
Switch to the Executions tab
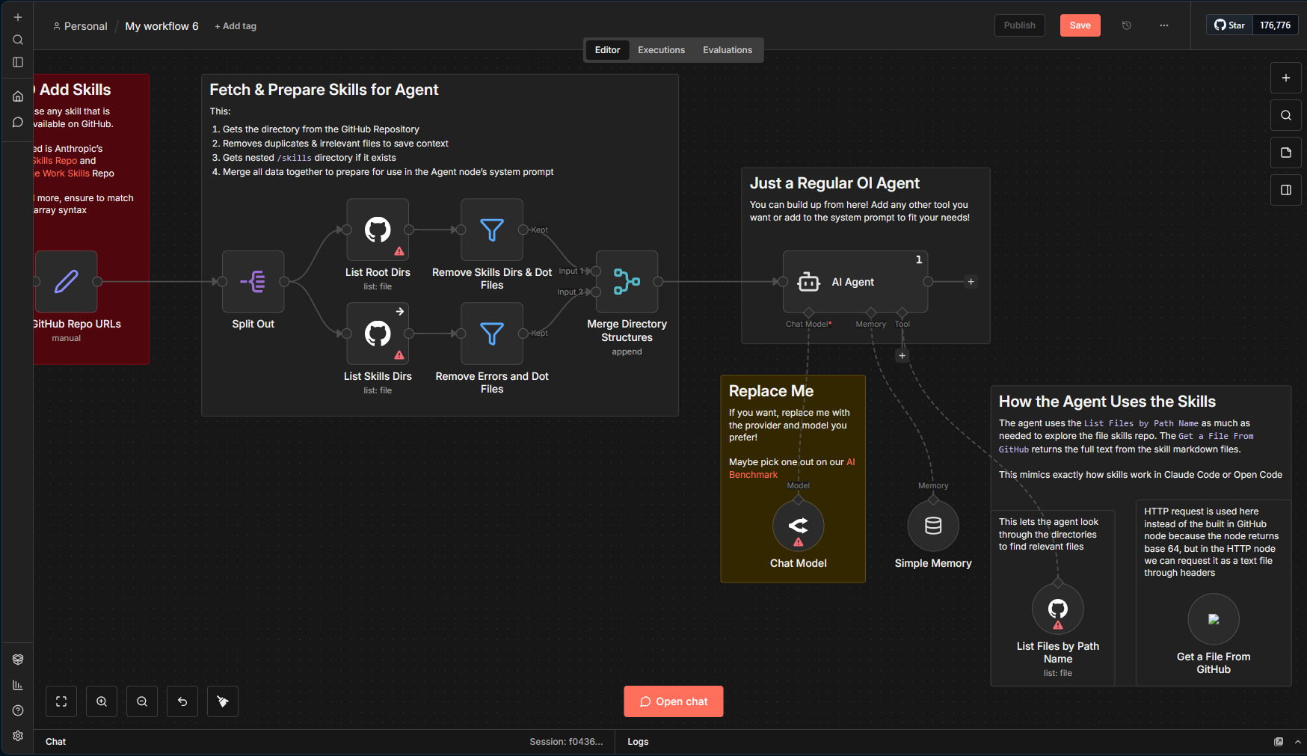pyautogui.click(x=661, y=49)
